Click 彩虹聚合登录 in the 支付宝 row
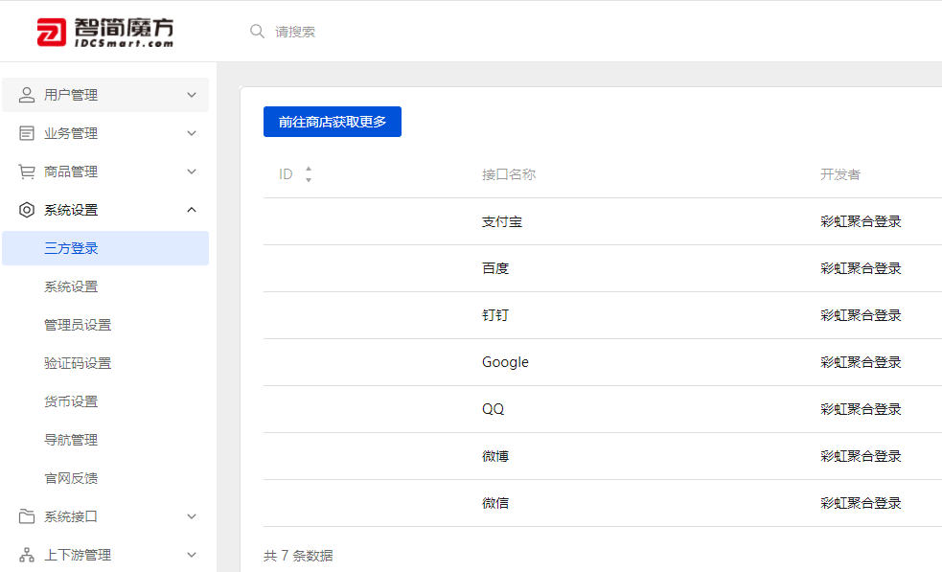942x572 pixels. pos(861,221)
